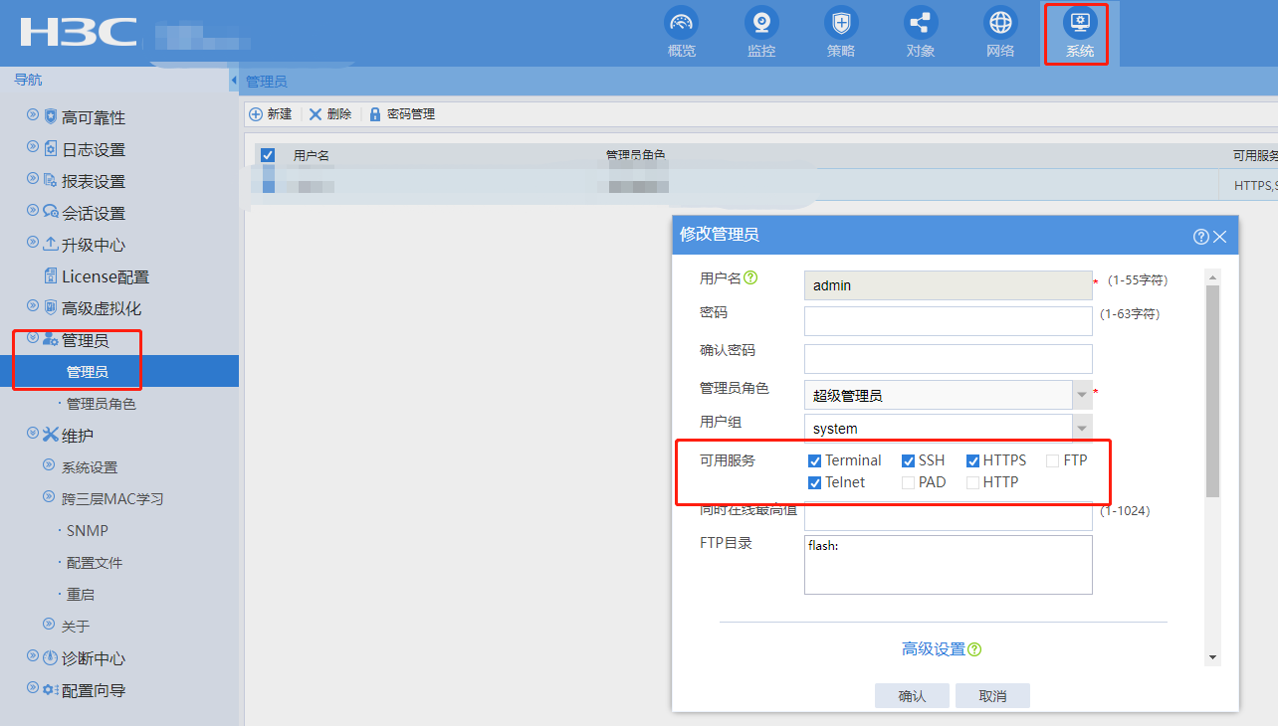Open 密码管理 from the toolbar
Viewport: 1278px width, 726px height.
[402, 114]
